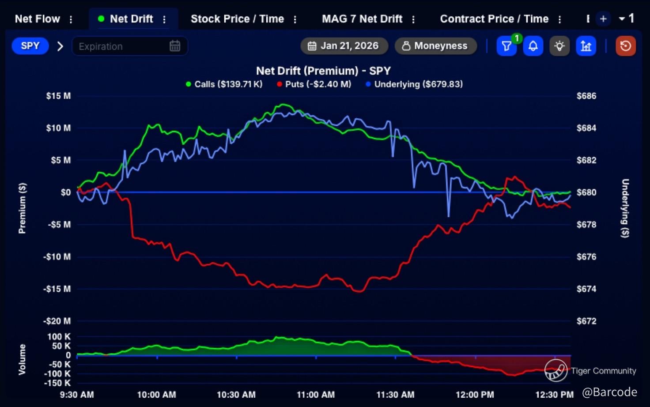Viewport: 650px width, 407px height.
Task: Click the $15 M premium axis label
Action: point(58,96)
